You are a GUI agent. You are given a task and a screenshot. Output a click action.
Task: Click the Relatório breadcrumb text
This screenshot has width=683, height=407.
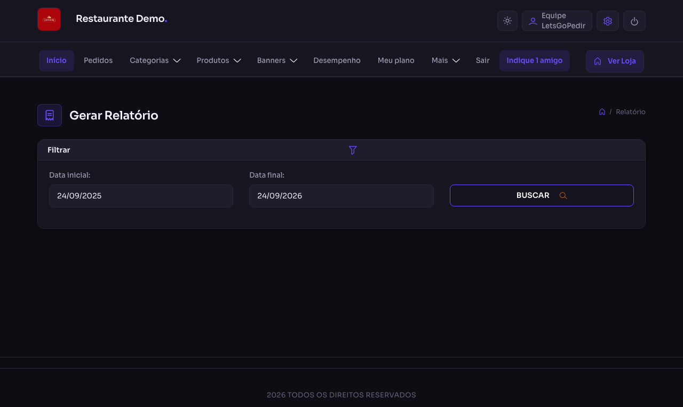pyautogui.click(x=631, y=112)
